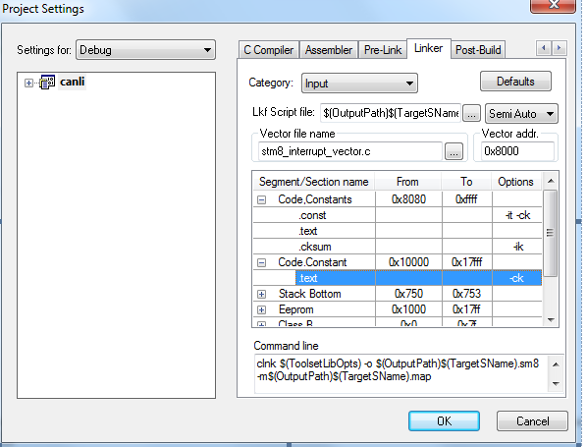Click the Options column header
Viewport: 587px width, 447px height.
pos(515,182)
